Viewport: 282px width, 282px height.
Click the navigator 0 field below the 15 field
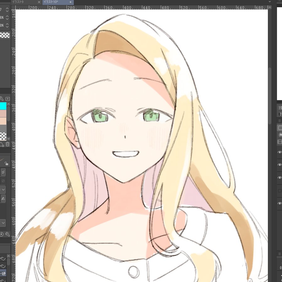coord(280,114)
